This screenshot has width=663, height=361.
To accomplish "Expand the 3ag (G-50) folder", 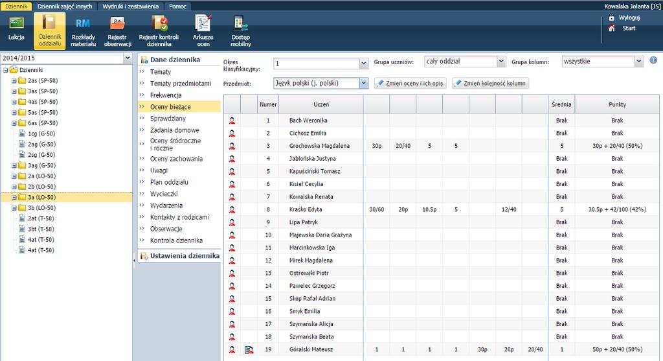I will pyautogui.click(x=14, y=165).
